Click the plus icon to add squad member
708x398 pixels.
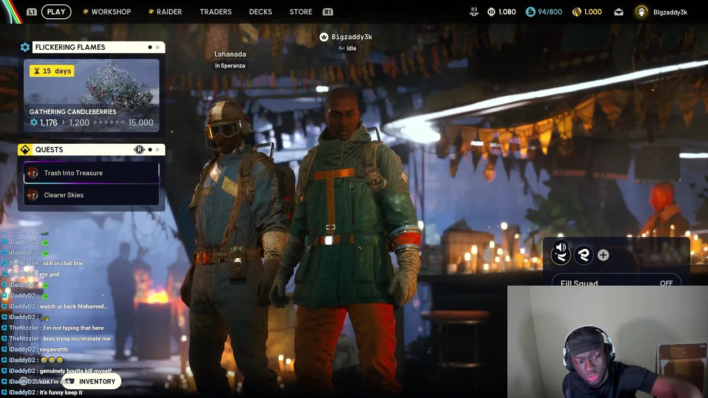coord(603,255)
